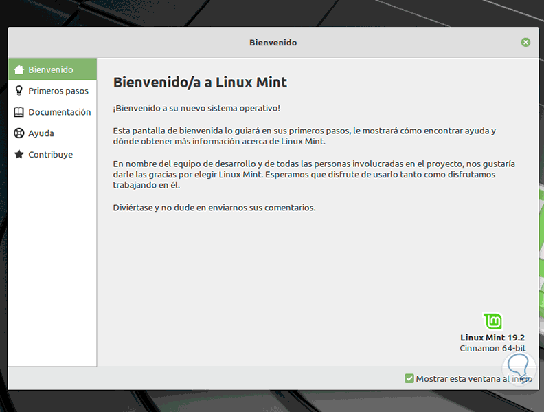This screenshot has height=412, width=544.
Task: Click the green Linux Mint logo
Action: click(492, 321)
